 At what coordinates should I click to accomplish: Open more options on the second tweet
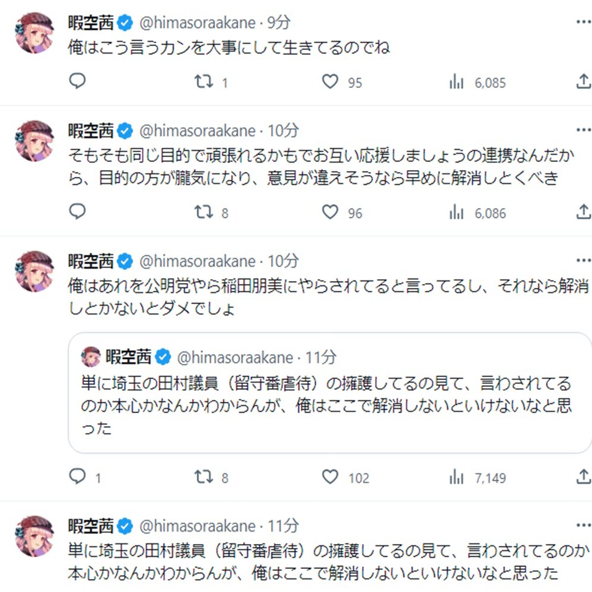click(x=583, y=130)
